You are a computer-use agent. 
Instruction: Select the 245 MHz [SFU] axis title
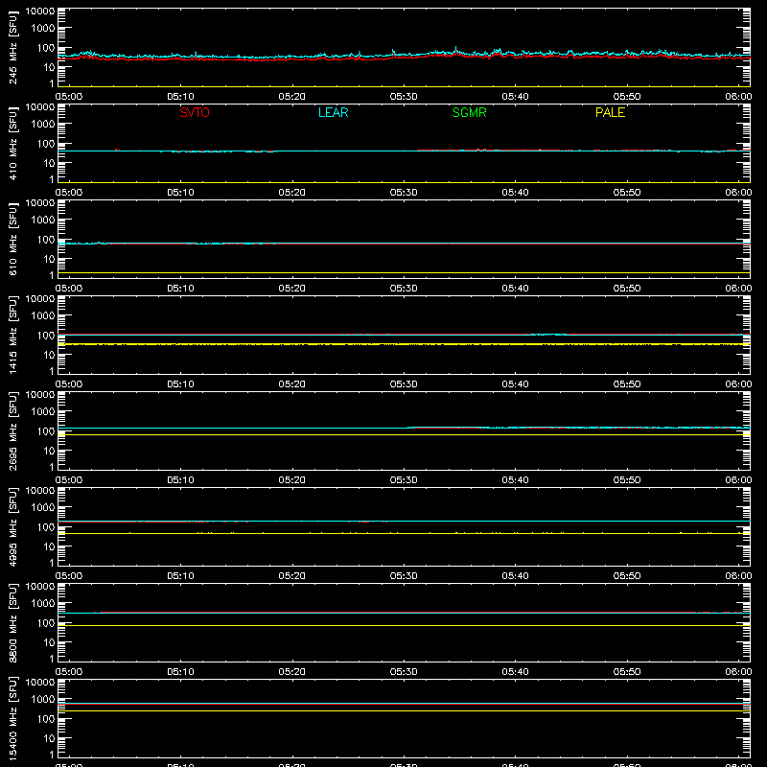(x=12, y=48)
